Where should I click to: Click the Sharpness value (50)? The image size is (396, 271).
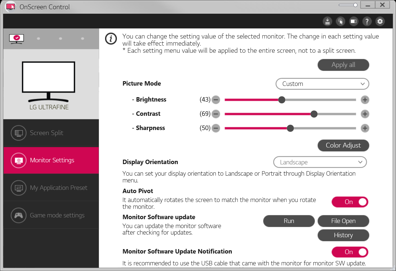(205, 128)
